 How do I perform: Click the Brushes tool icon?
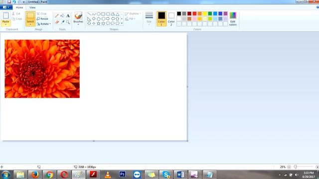coord(78,16)
